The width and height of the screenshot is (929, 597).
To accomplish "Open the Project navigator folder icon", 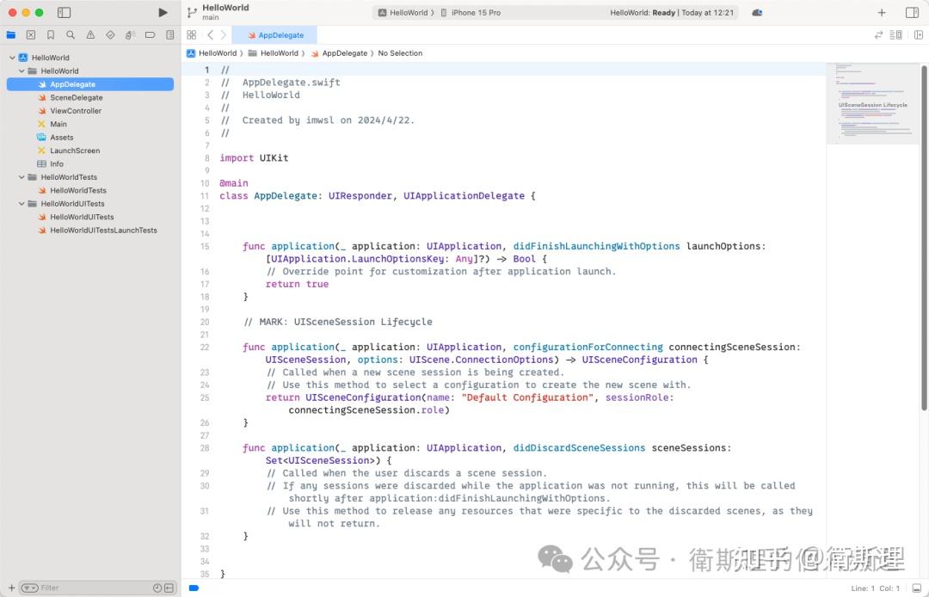I will (x=13, y=34).
